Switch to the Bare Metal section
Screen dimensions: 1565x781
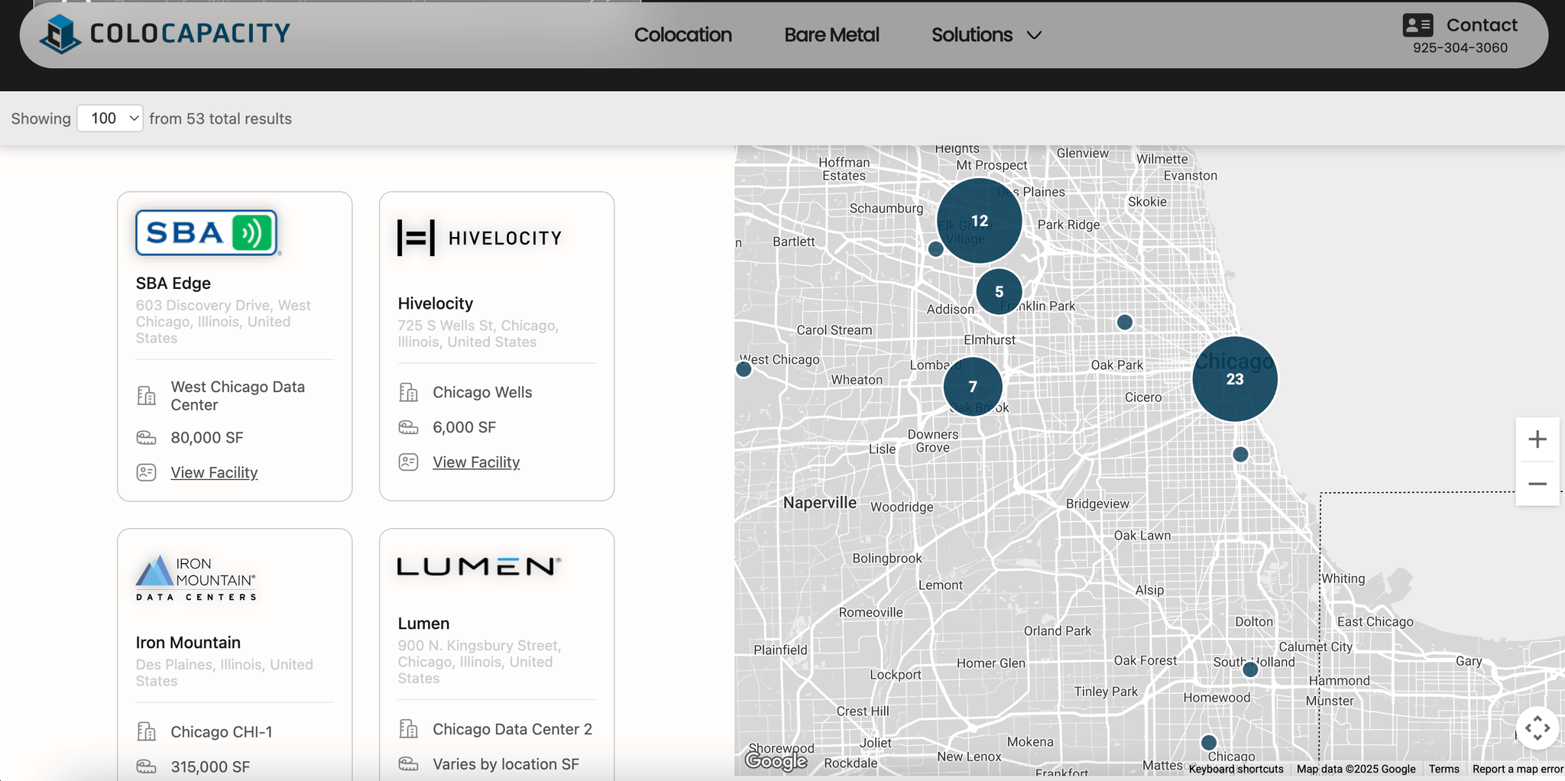click(x=831, y=34)
